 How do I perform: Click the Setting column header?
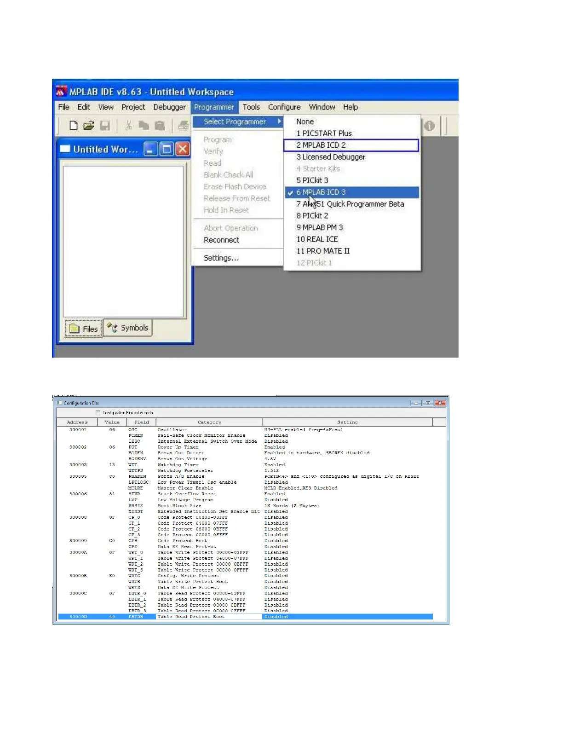point(347,422)
